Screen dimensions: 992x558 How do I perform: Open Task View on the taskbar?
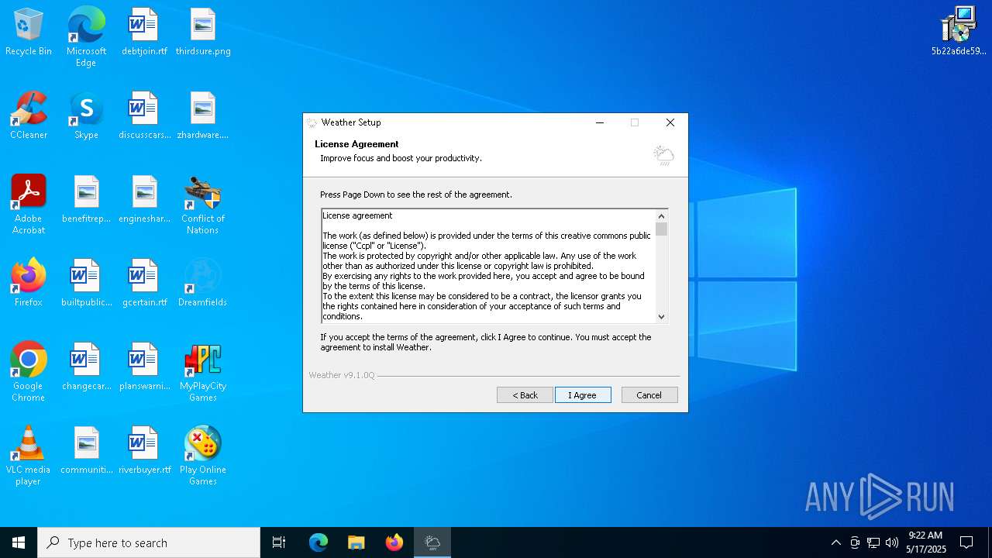(279, 542)
